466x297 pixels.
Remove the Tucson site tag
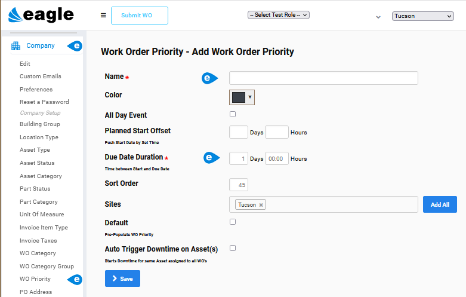261,205
